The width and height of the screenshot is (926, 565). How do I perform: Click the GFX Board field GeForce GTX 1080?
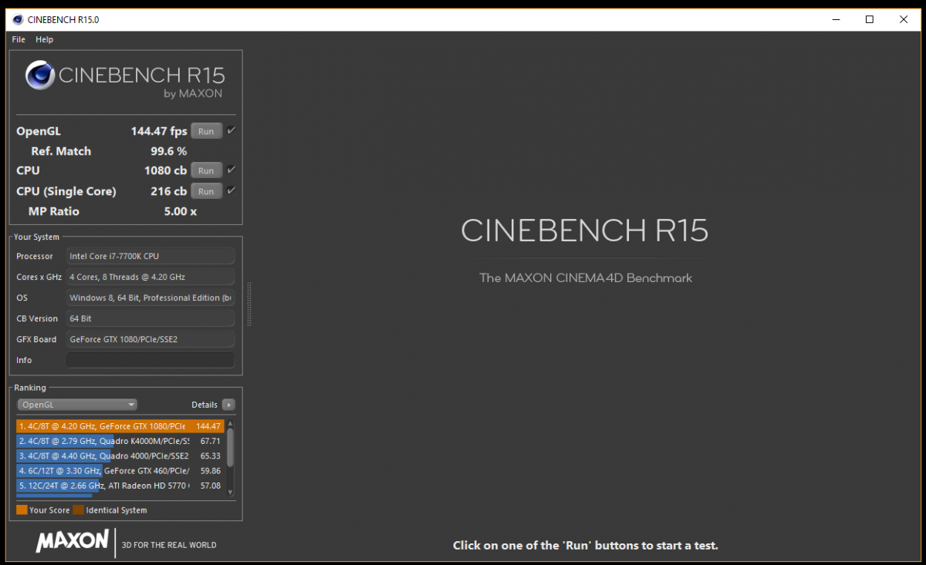click(x=150, y=339)
